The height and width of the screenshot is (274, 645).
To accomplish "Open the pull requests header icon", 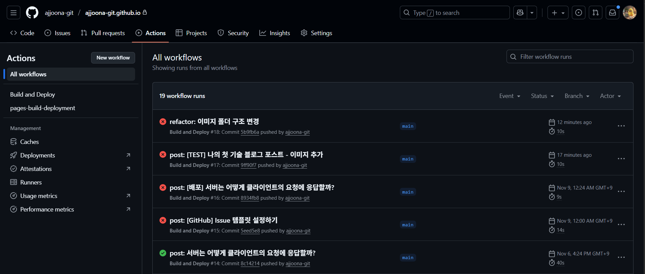I will tap(596, 13).
